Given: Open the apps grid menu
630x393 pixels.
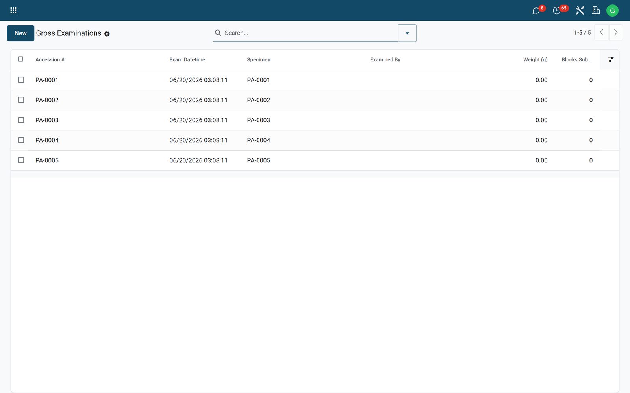Looking at the screenshot, I should pyautogui.click(x=13, y=10).
